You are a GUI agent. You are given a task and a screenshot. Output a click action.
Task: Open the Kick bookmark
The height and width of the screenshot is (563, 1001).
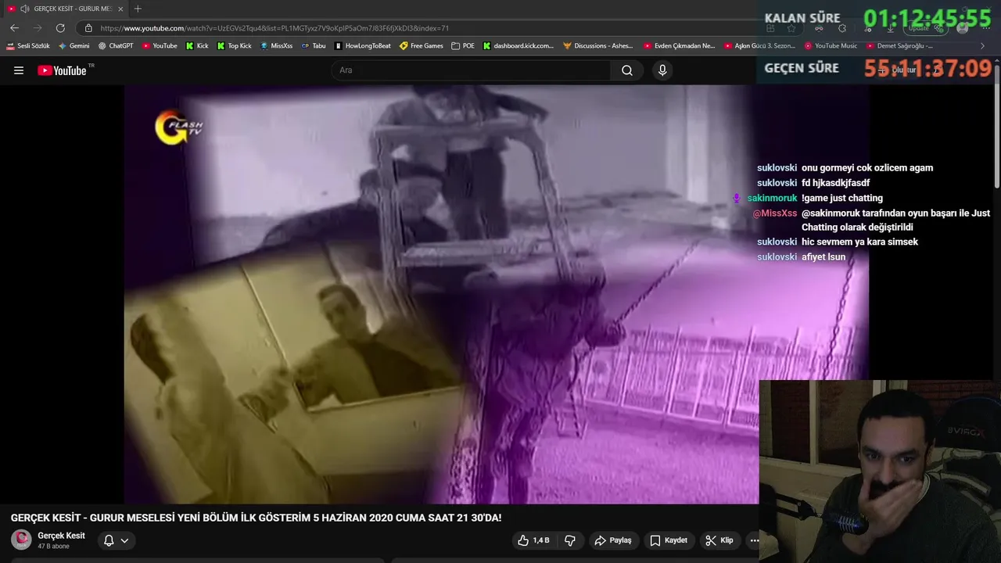point(197,46)
